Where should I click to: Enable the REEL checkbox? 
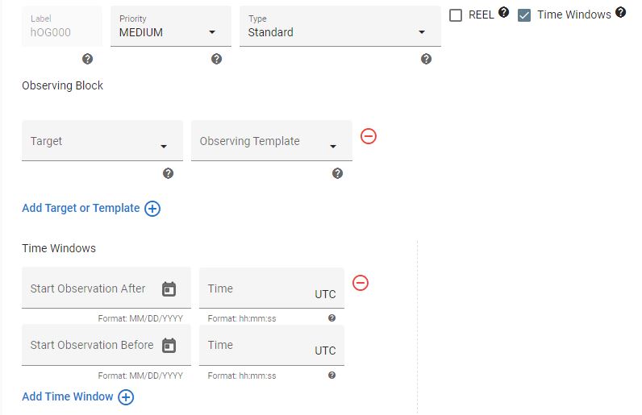pos(456,15)
